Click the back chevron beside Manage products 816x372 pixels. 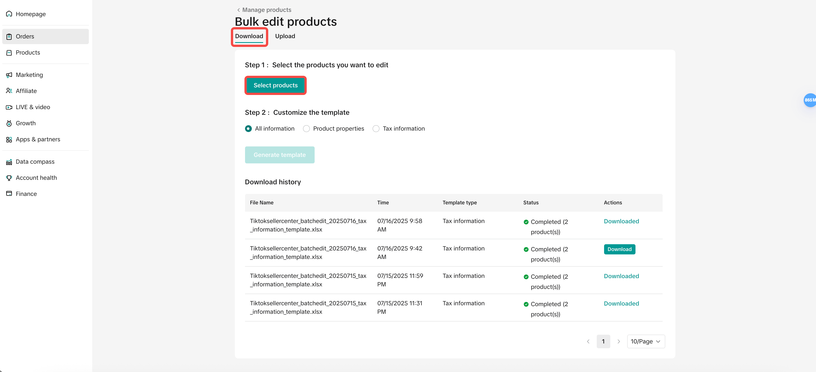point(239,10)
